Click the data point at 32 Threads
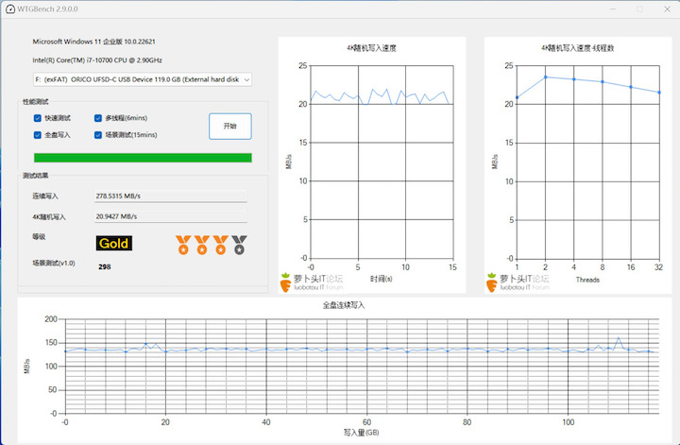 (659, 92)
